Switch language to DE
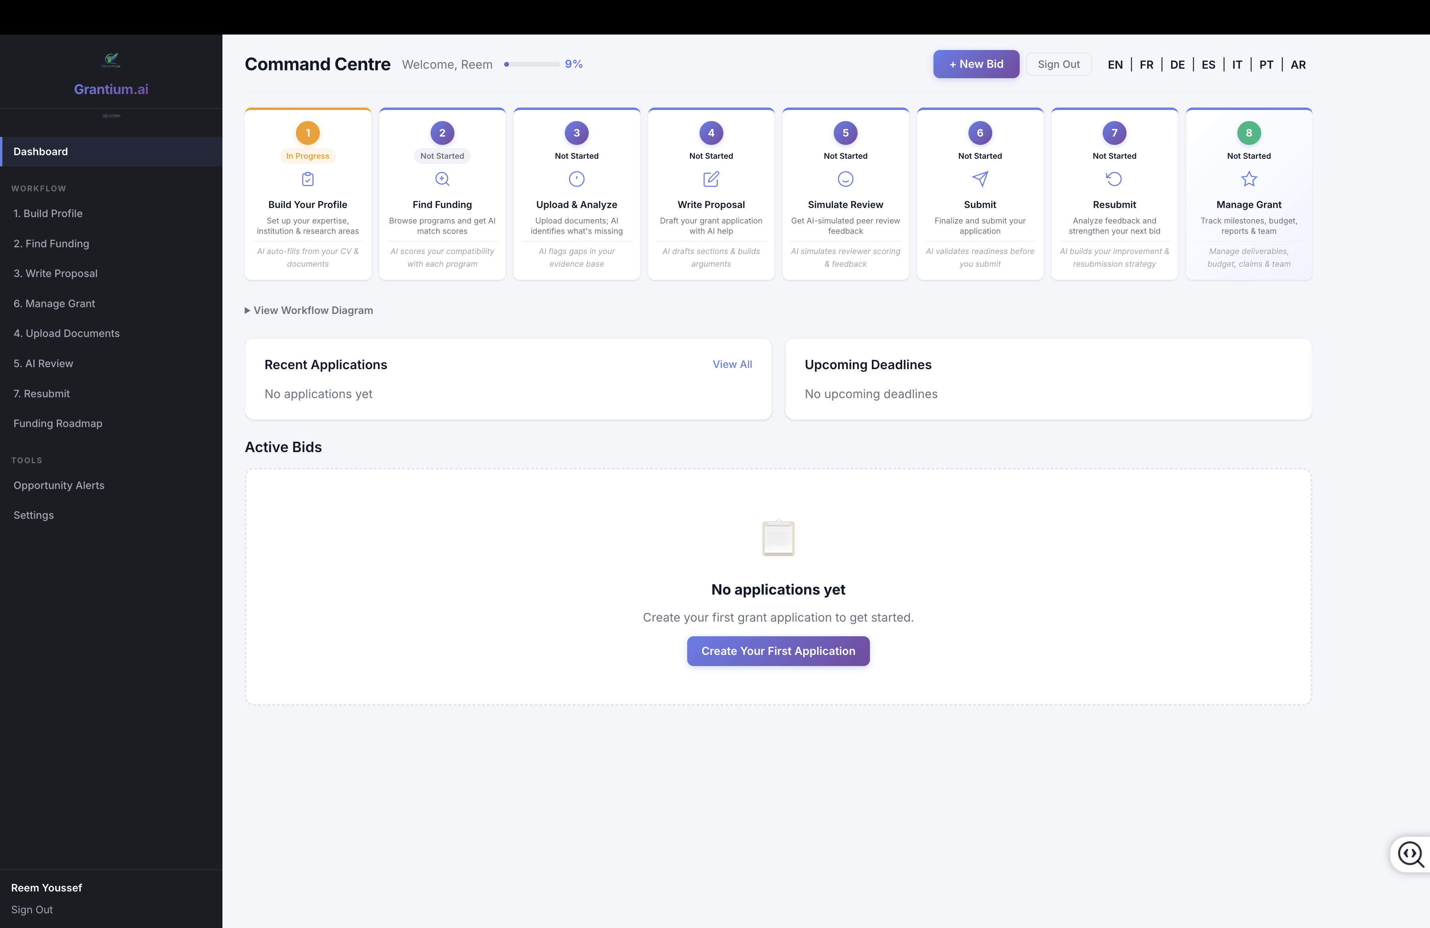 (1177, 65)
